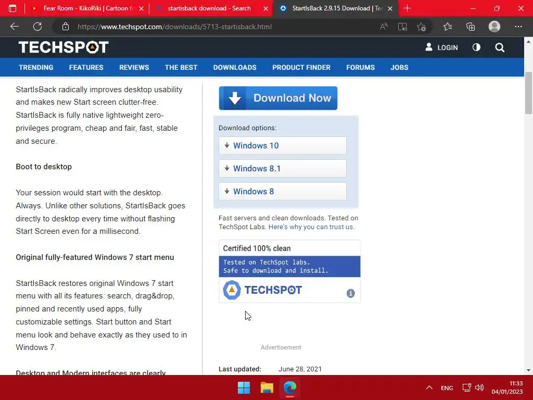This screenshot has width=533, height=400.
Task: Toggle the dark theme contrast icon
Action: click(x=476, y=47)
